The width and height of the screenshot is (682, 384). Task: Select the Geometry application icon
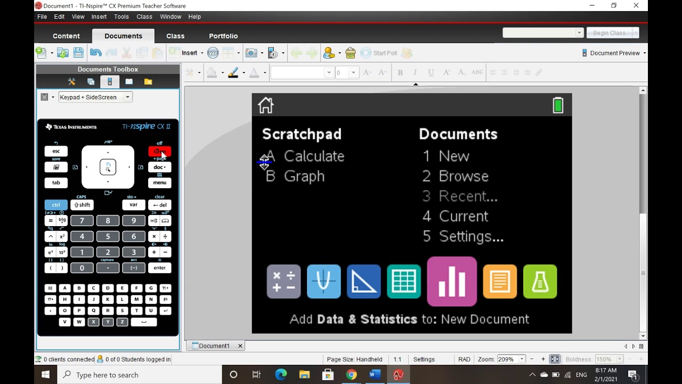(364, 281)
